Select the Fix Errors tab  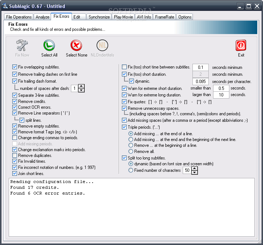[61, 16]
